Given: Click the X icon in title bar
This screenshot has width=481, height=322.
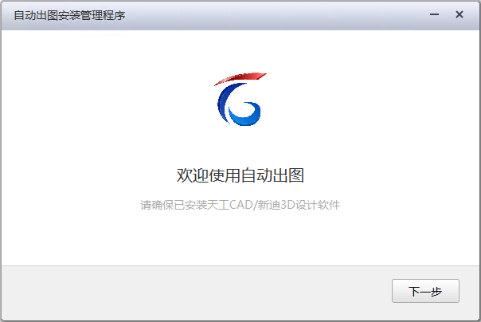Looking at the screenshot, I should click(x=459, y=14).
